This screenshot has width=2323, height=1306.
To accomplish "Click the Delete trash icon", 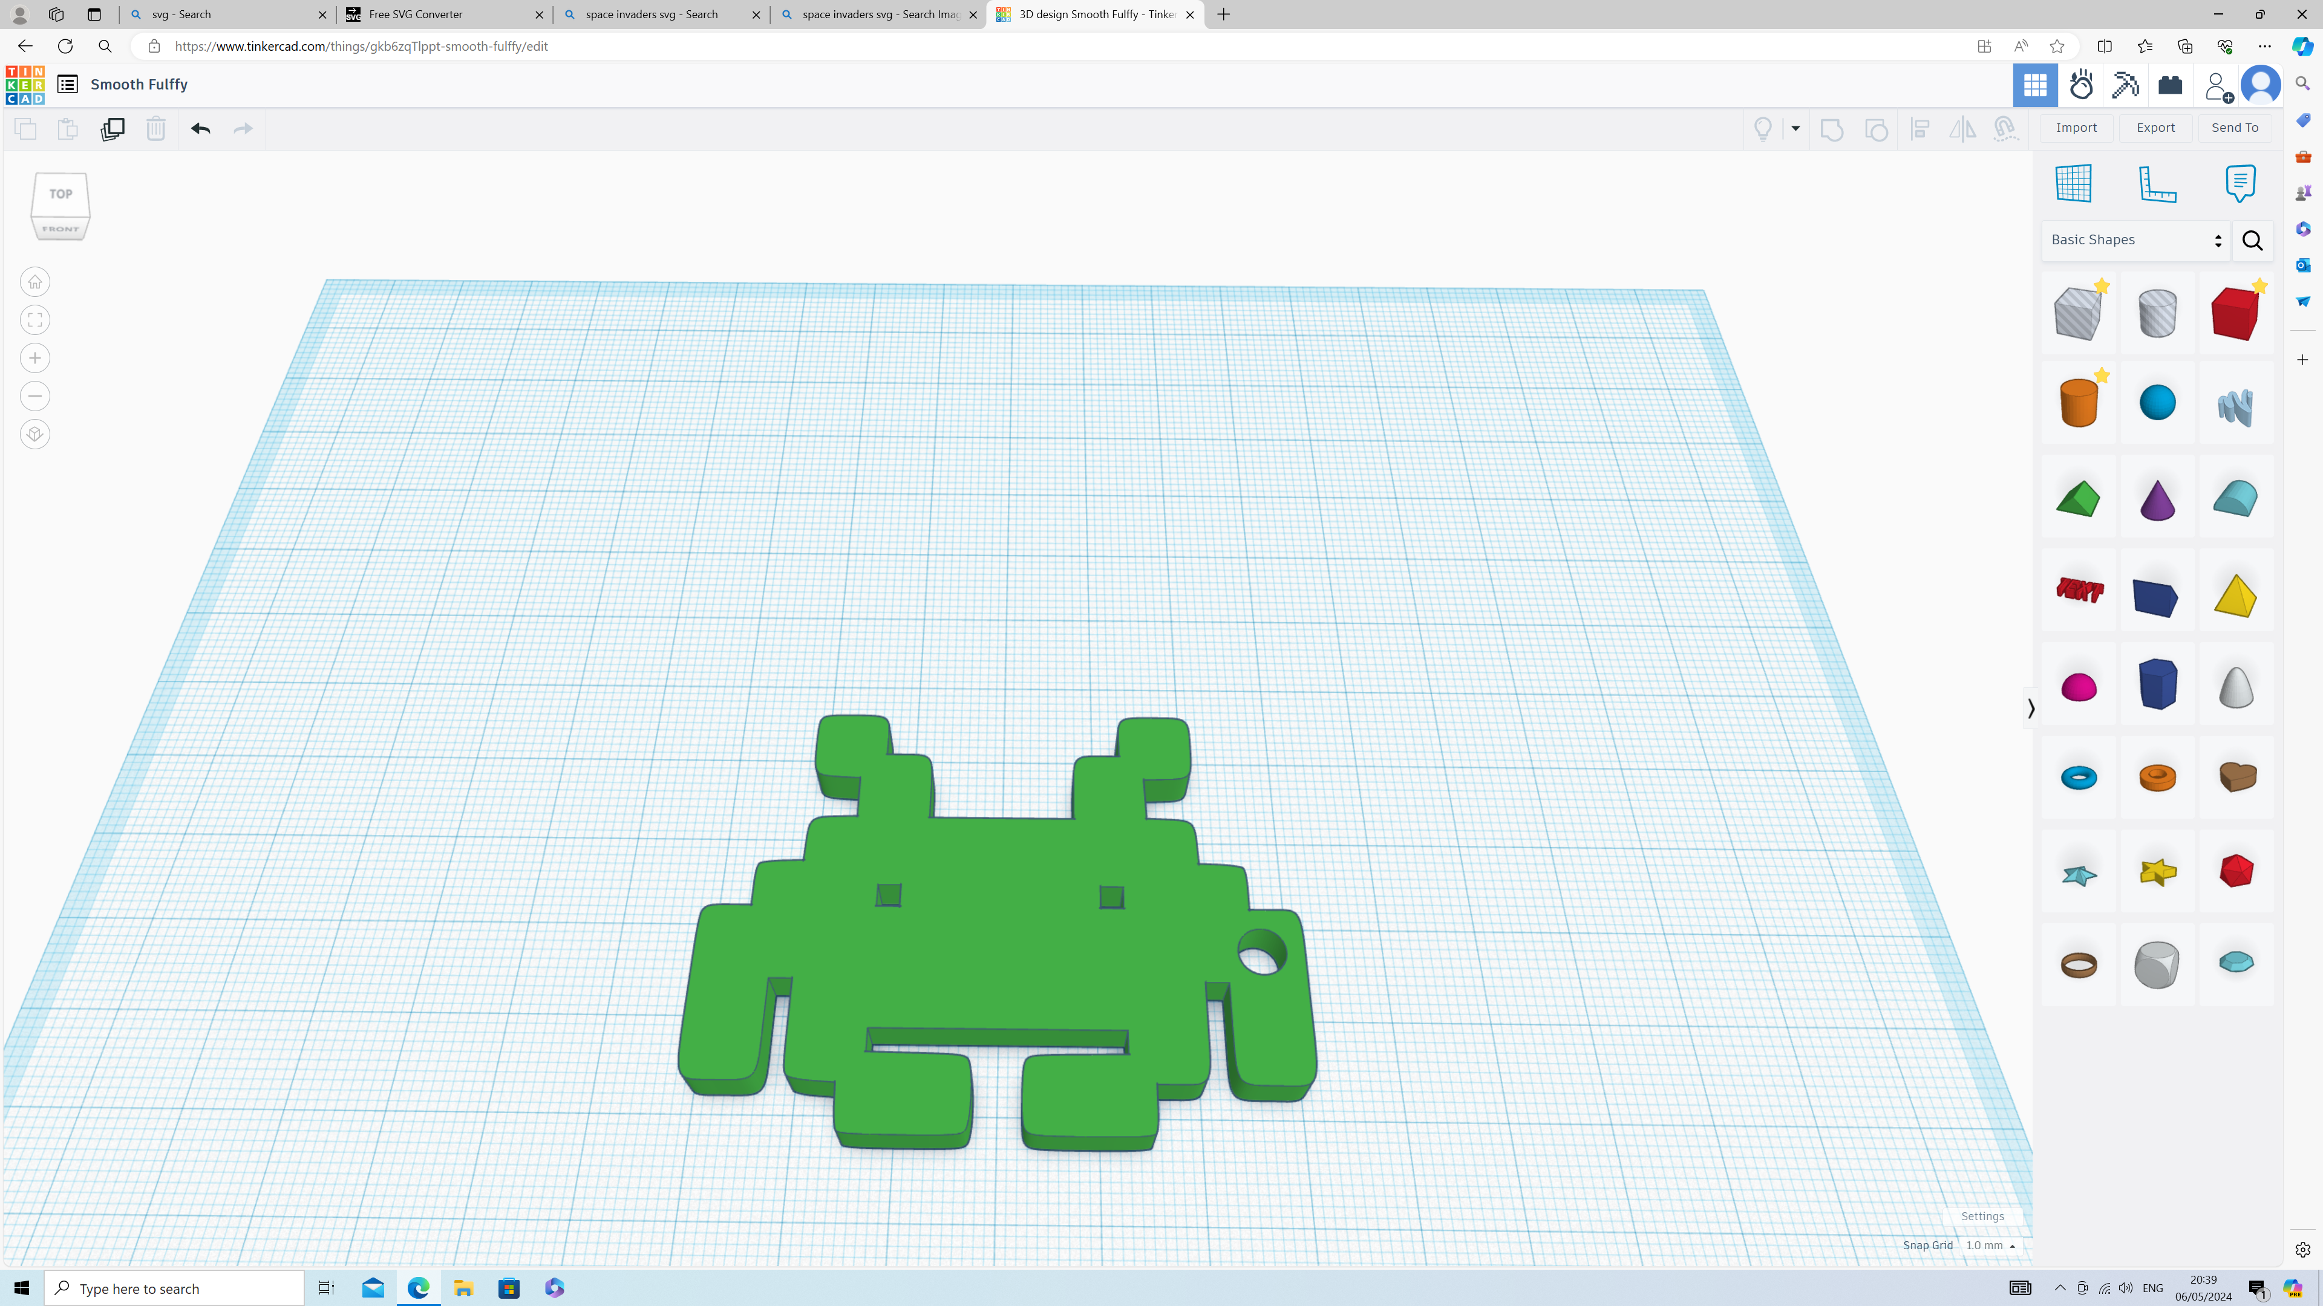I will pos(156,128).
